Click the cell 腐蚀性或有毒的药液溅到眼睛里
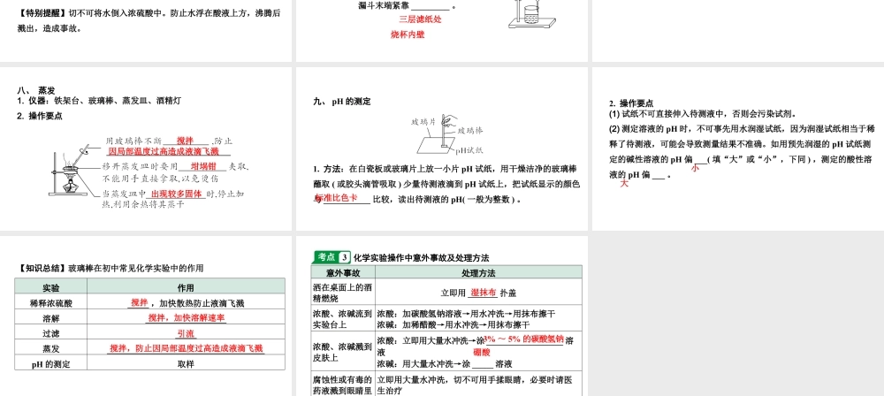This screenshot has height=396, width=884. [343, 385]
